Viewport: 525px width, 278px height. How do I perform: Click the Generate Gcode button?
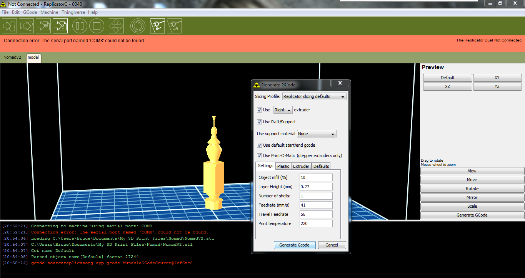tap(295, 245)
